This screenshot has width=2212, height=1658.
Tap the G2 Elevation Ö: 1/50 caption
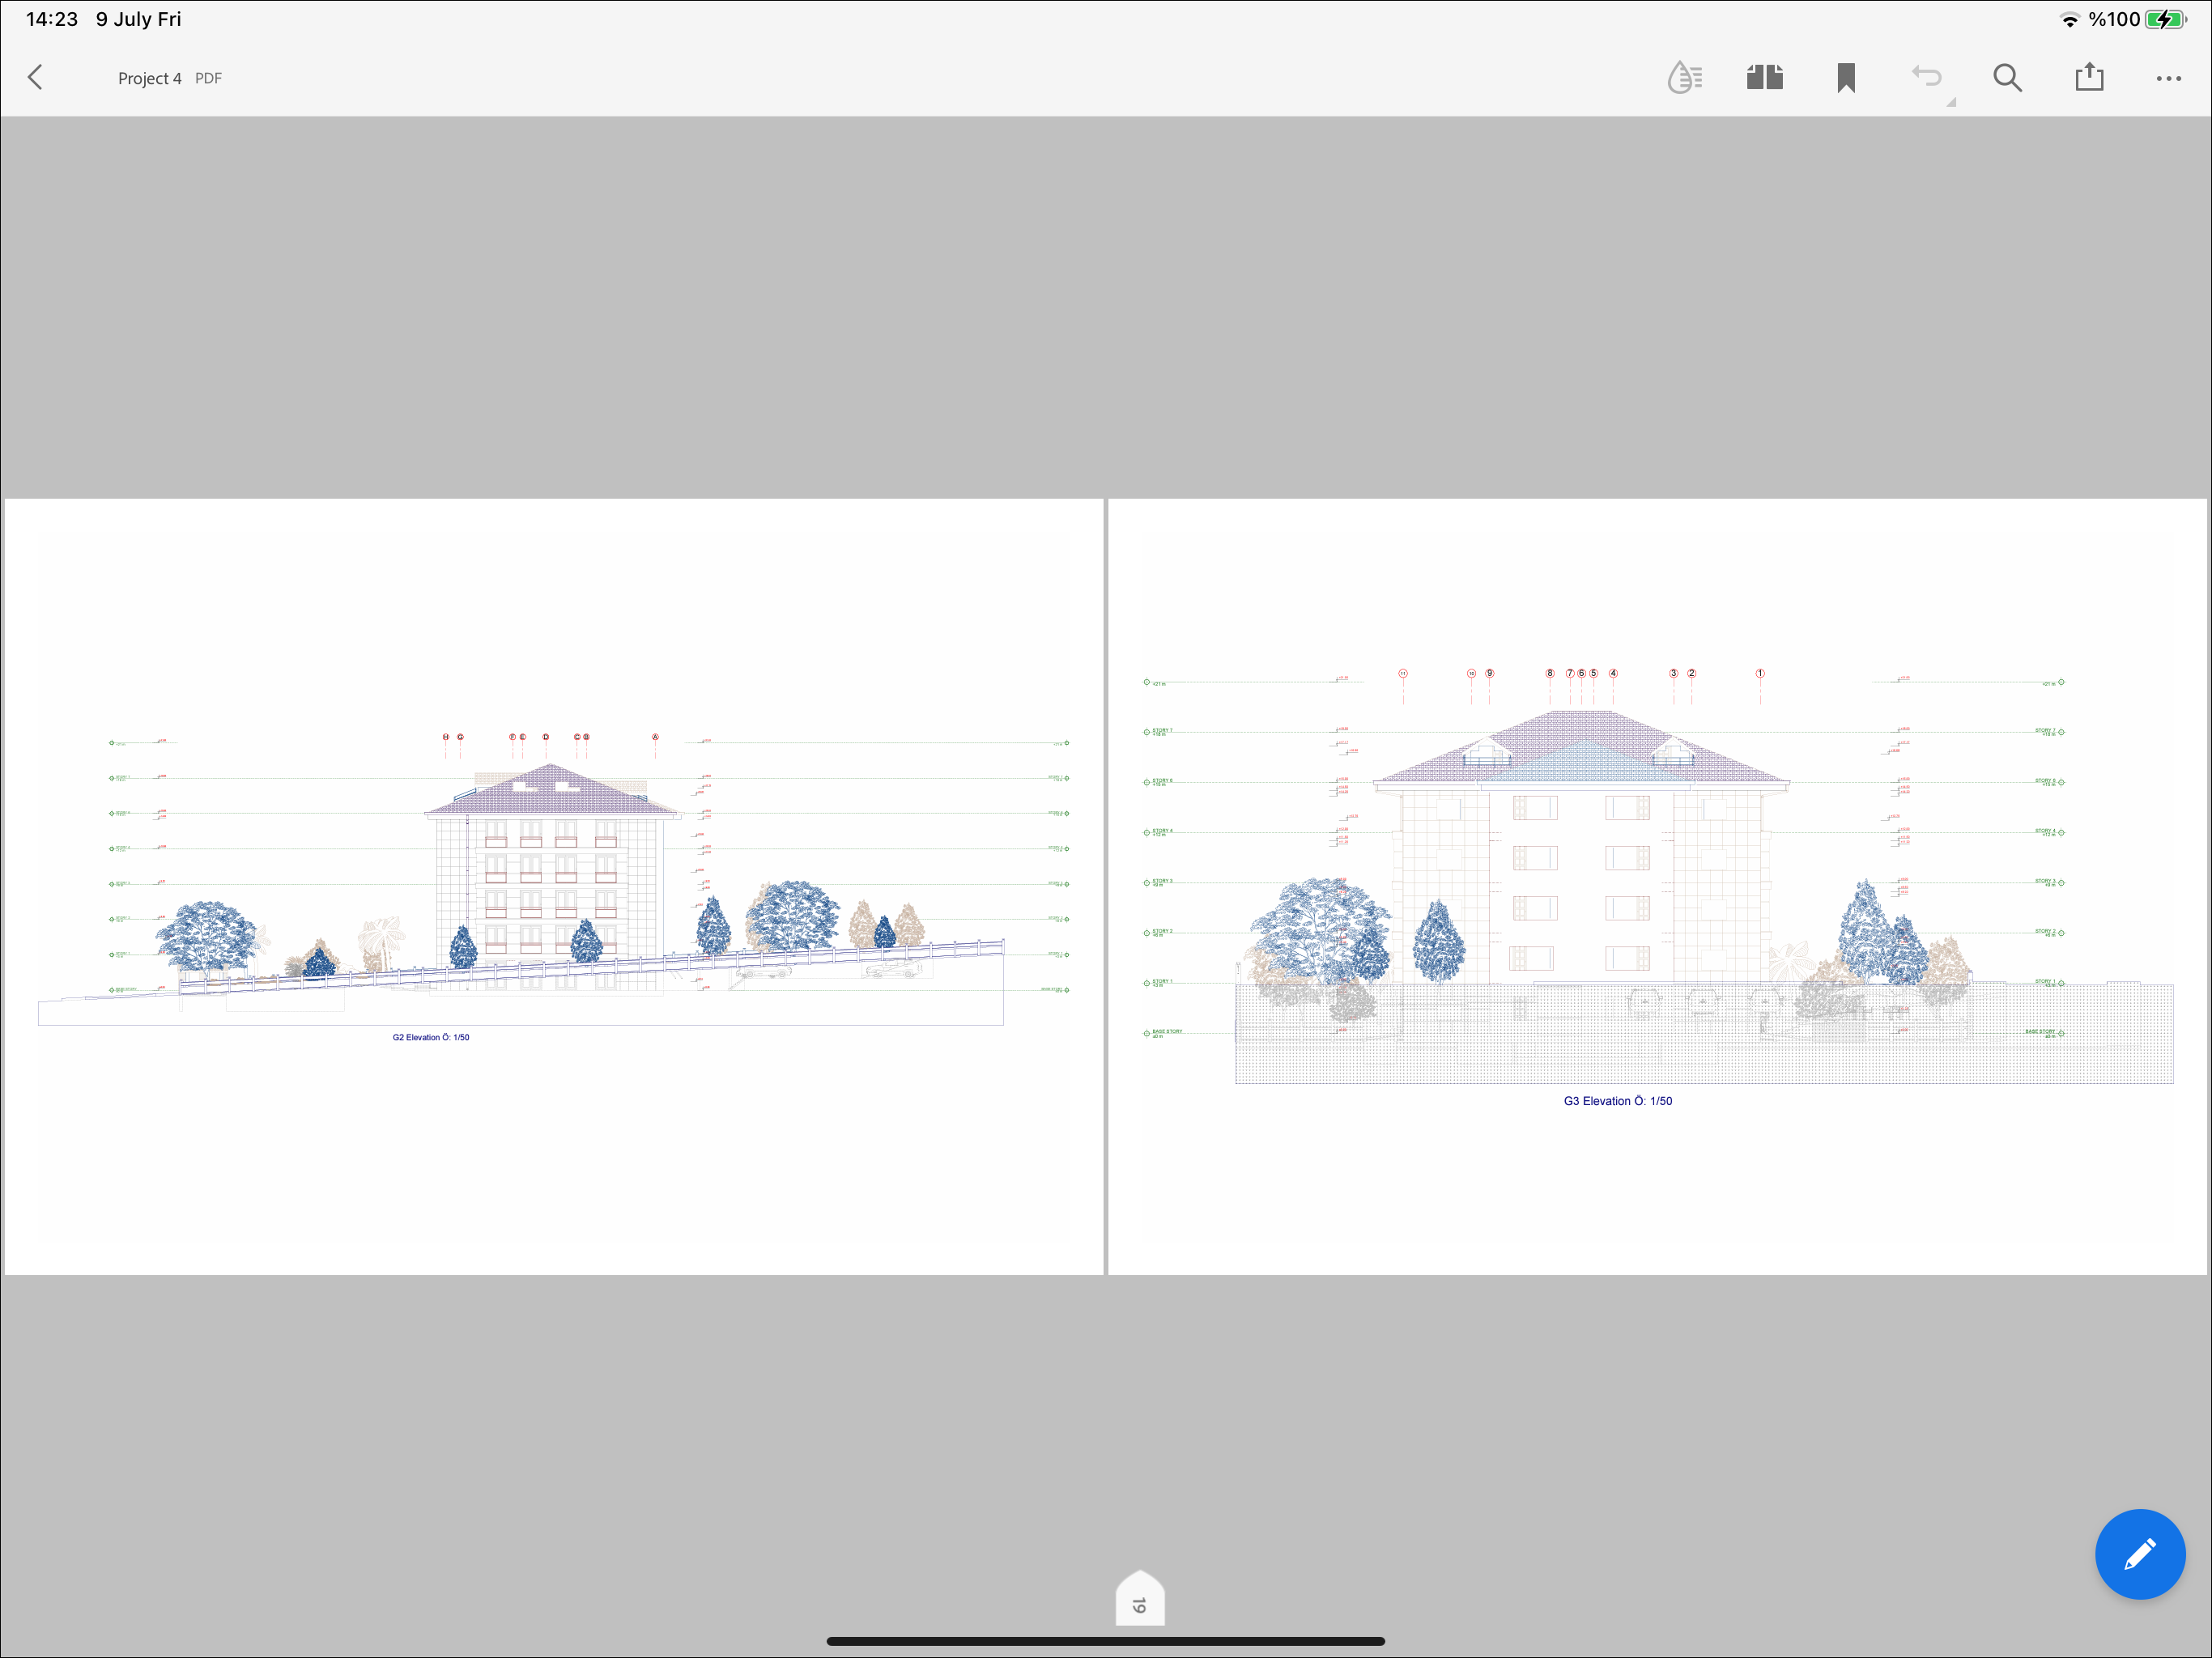(x=431, y=1037)
